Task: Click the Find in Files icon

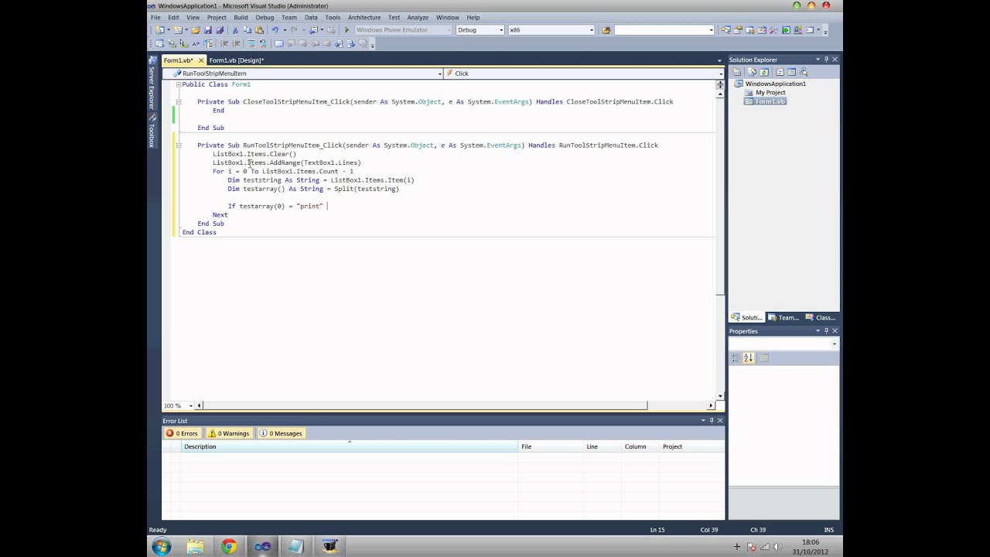Action: point(606,30)
